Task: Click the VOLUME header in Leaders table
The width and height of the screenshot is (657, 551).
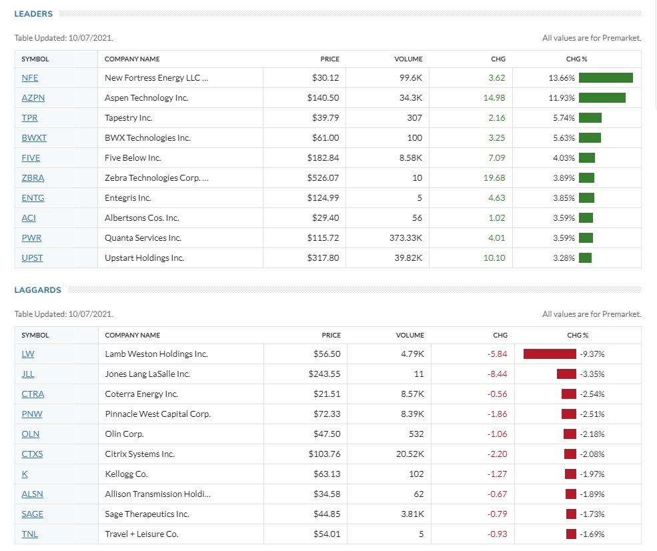Action: pyautogui.click(x=408, y=59)
